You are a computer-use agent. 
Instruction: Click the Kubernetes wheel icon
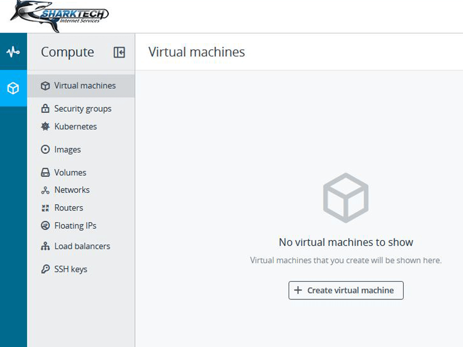[x=45, y=127]
